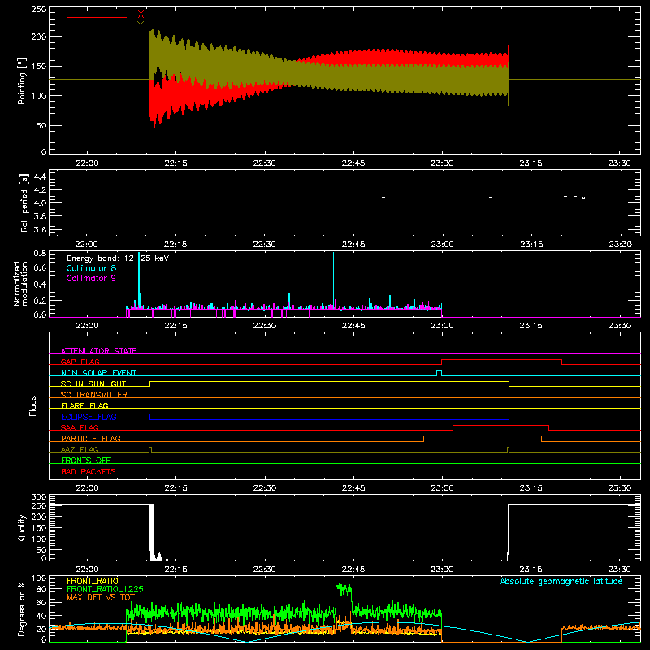Select "Energy band: 12-25 keV" text
Screen dimensions: 650x650
[118, 258]
